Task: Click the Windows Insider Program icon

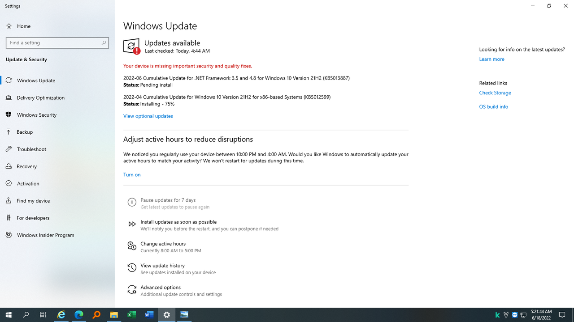Action: click(x=9, y=235)
